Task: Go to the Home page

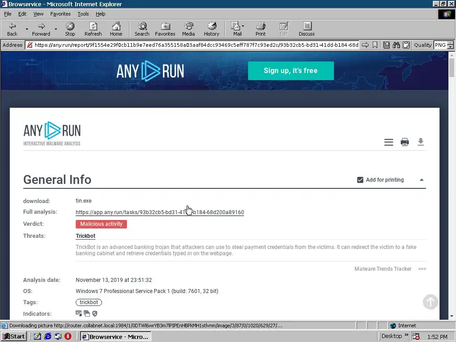Action: 116,29
